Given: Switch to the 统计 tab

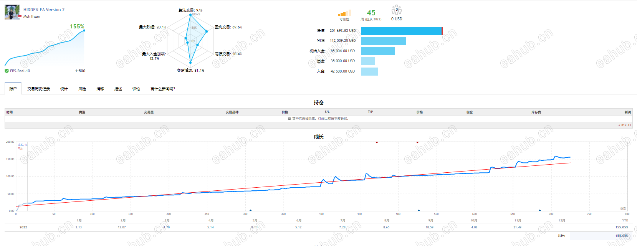Looking at the screenshot, I should pyautogui.click(x=64, y=89).
